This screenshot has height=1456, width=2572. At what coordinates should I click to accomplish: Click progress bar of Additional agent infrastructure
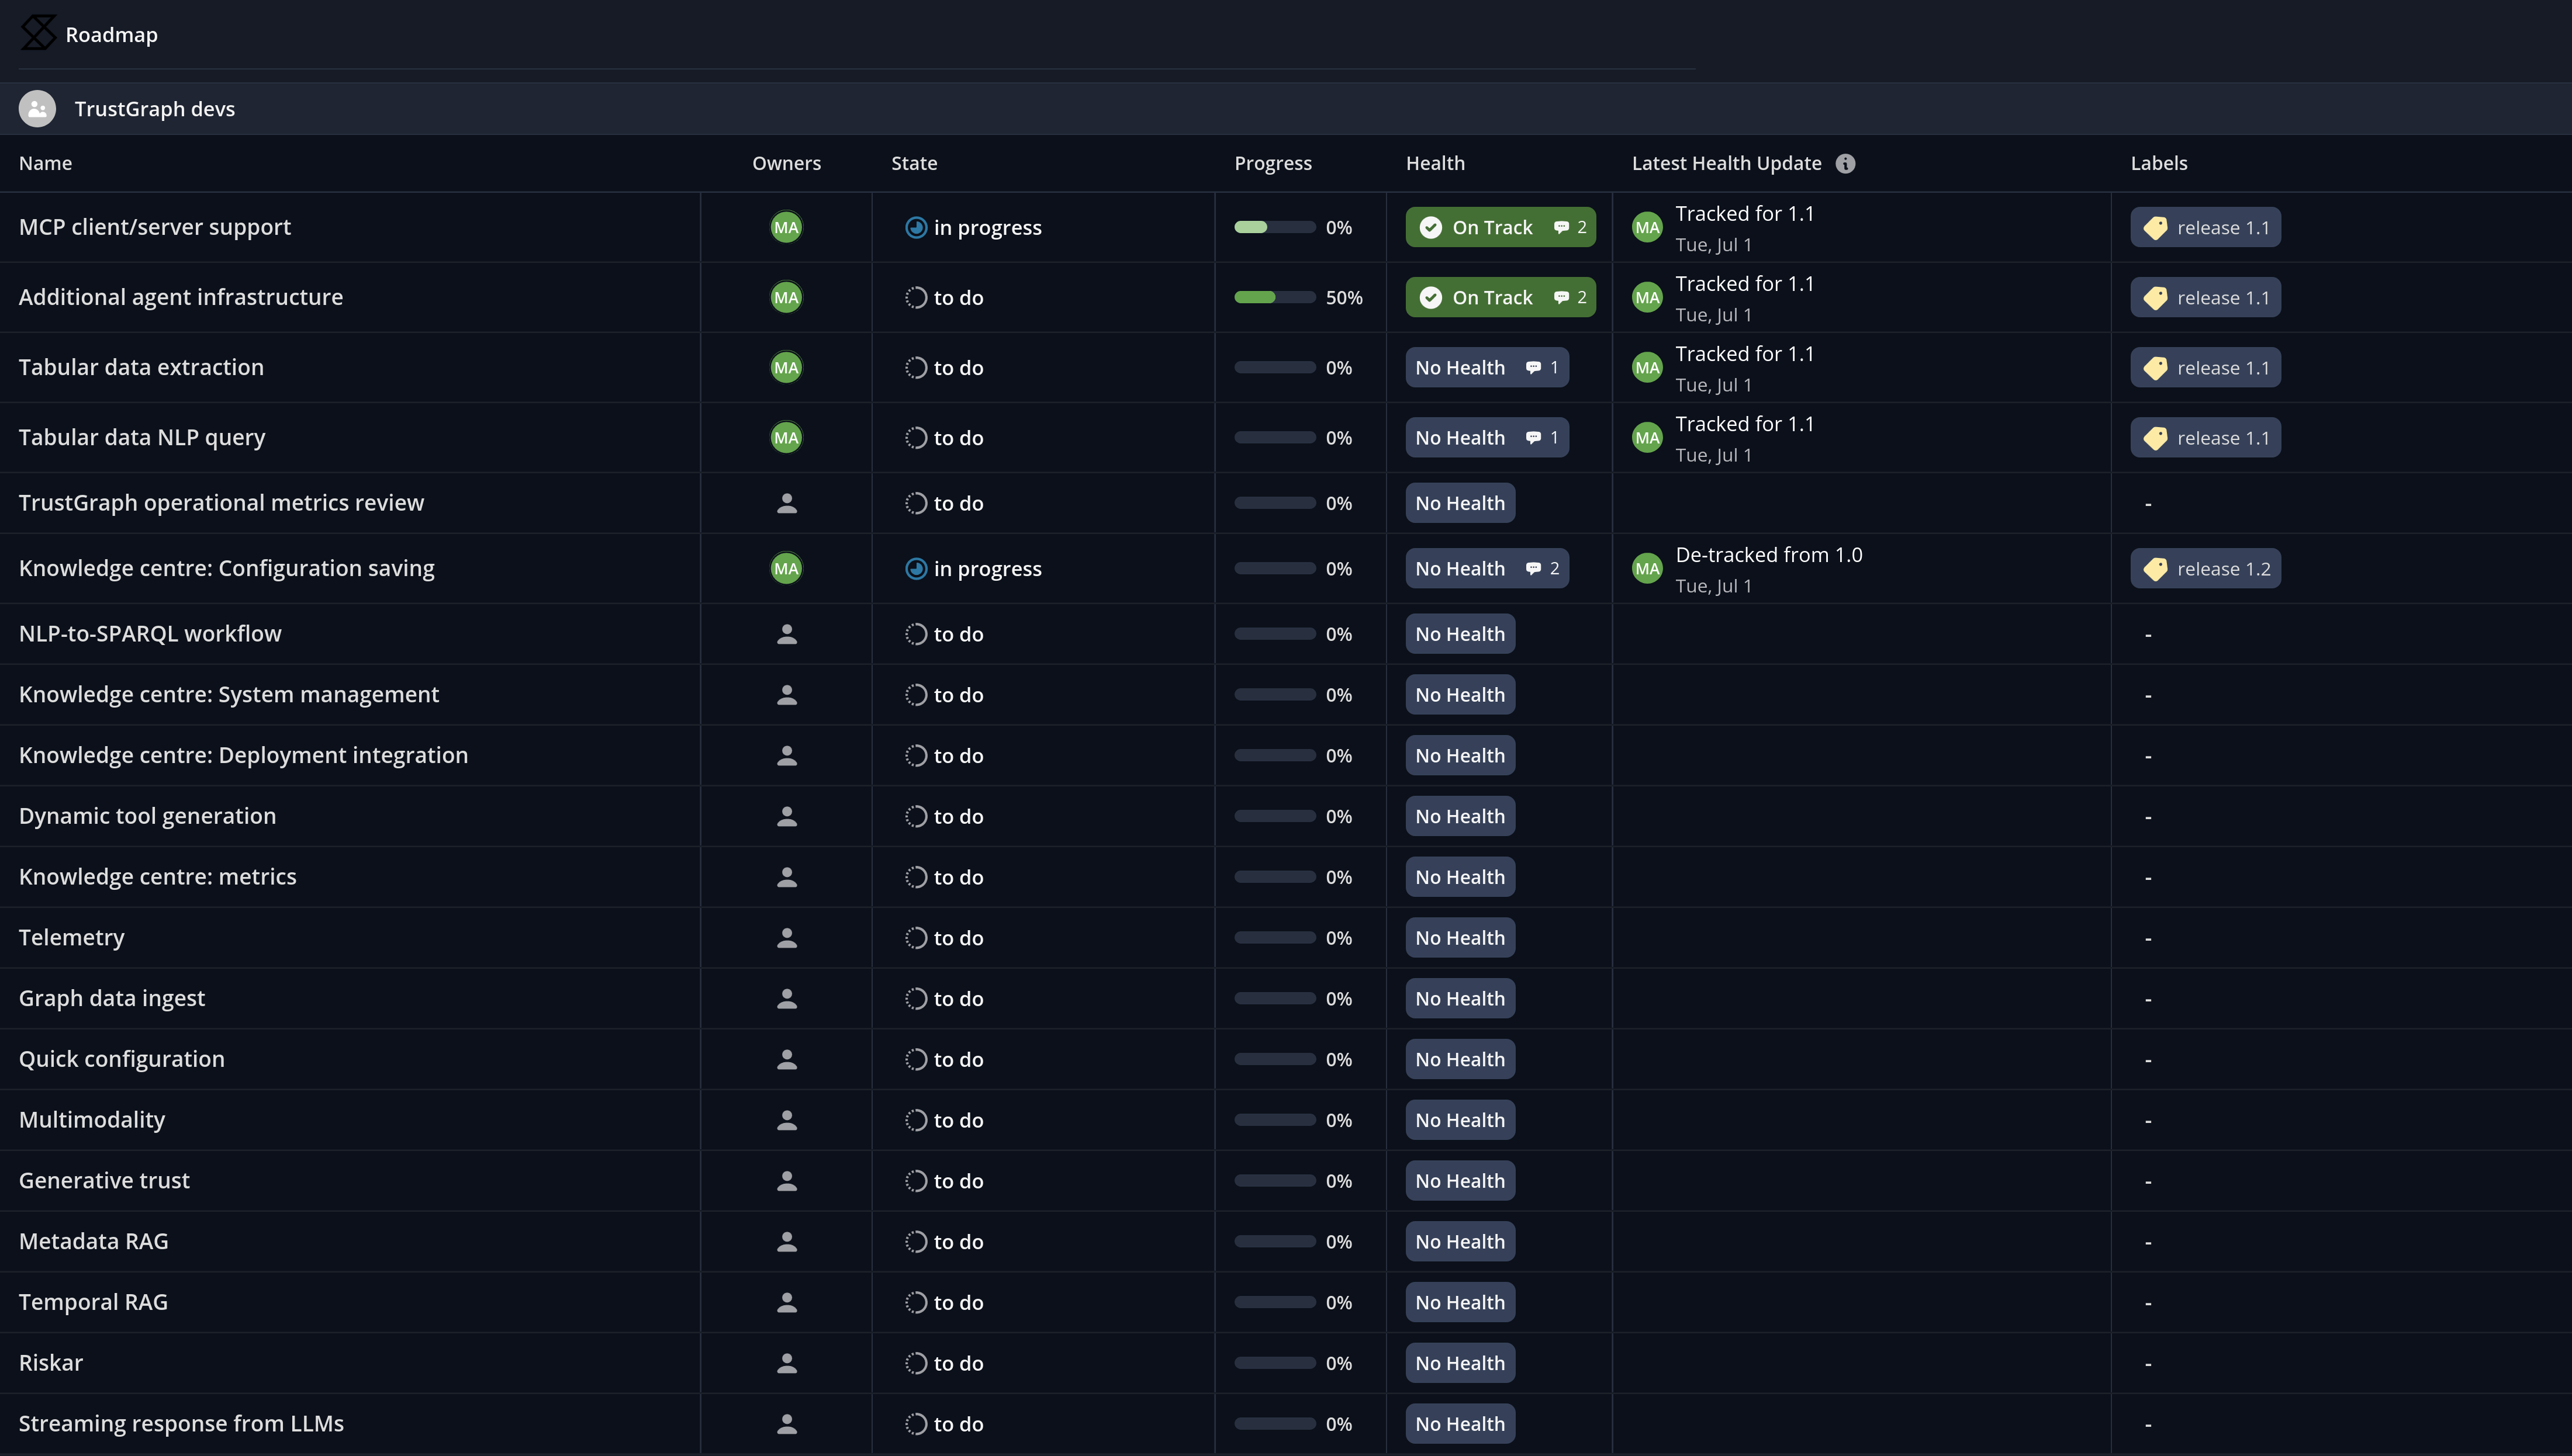1274,298
